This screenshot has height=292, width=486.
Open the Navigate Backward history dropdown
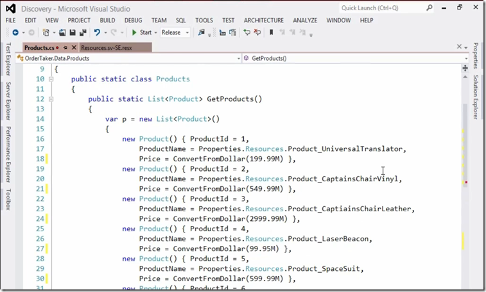23,33
